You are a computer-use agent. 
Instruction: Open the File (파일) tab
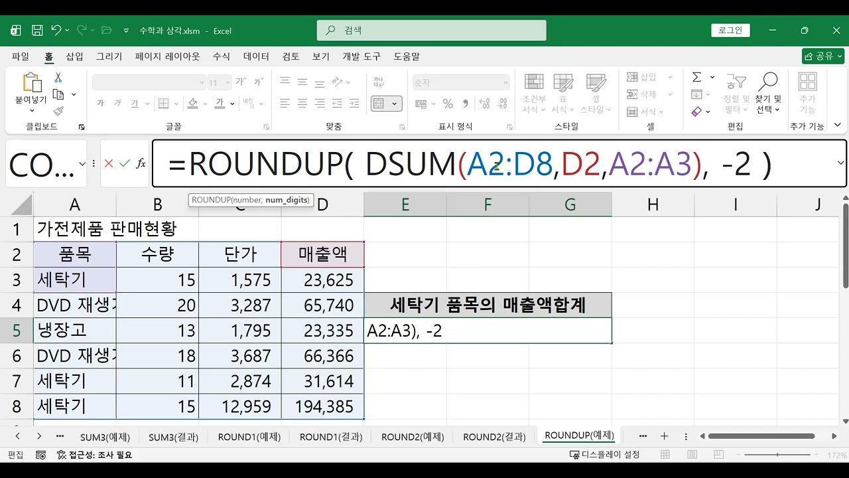click(x=21, y=56)
